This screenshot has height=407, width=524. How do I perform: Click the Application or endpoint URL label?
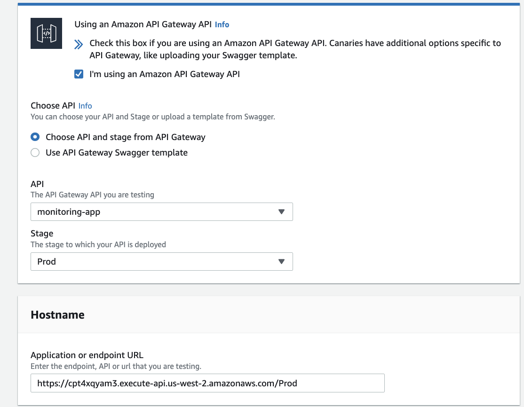tap(87, 355)
